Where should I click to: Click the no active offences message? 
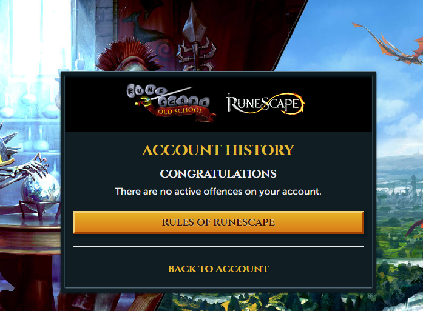point(218,192)
